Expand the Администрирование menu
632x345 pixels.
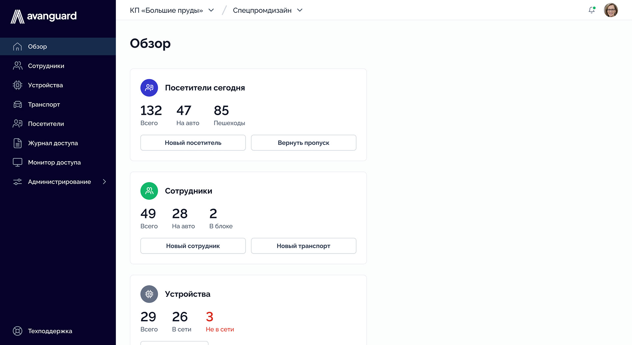[59, 181]
